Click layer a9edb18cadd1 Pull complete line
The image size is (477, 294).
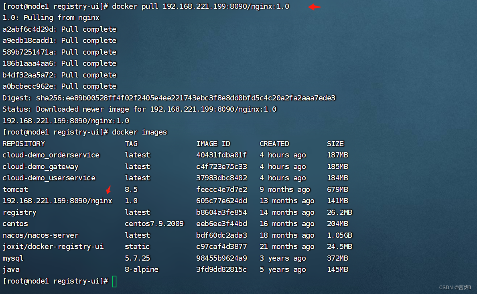(59, 41)
